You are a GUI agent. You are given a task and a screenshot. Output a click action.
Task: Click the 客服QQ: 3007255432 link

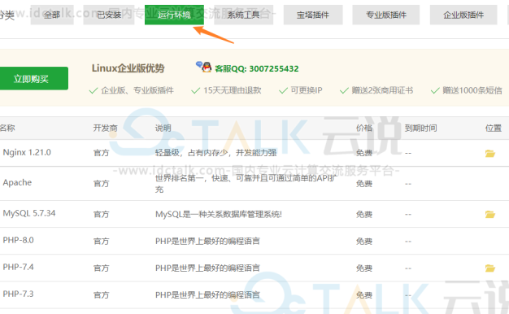(x=257, y=69)
